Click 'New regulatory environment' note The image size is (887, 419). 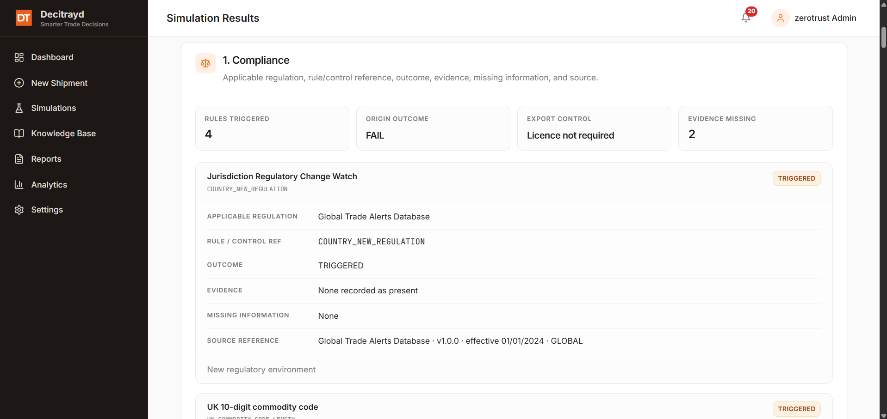click(261, 370)
